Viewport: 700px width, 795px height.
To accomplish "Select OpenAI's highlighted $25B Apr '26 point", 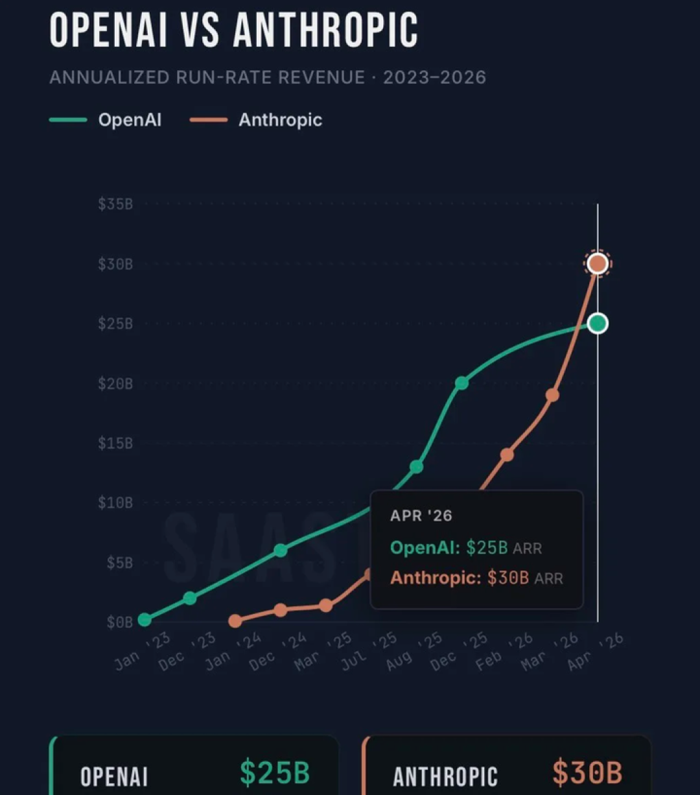I will click(x=598, y=323).
